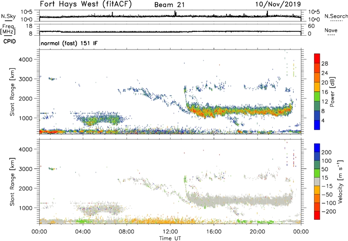Click the 'Time UT' axis title

(170, 238)
